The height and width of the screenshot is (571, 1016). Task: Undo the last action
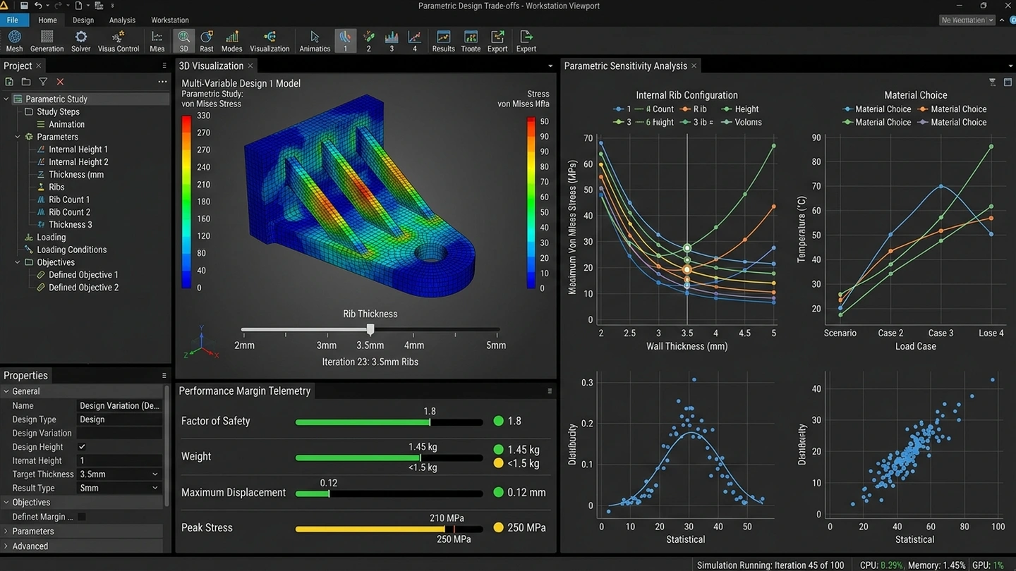pos(38,6)
